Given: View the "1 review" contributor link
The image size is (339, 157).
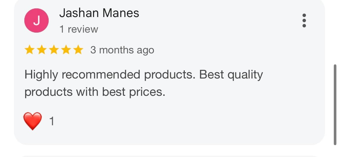Looking at the screenshot, I should click(79, 29).
